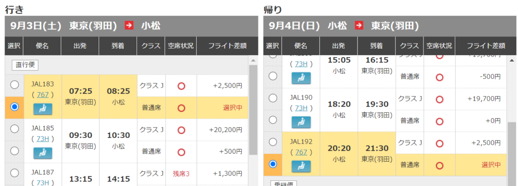The image size is (518, 186).
Task: Open 767 aircraft link under JAL183
Action: (x=42, y=95)
